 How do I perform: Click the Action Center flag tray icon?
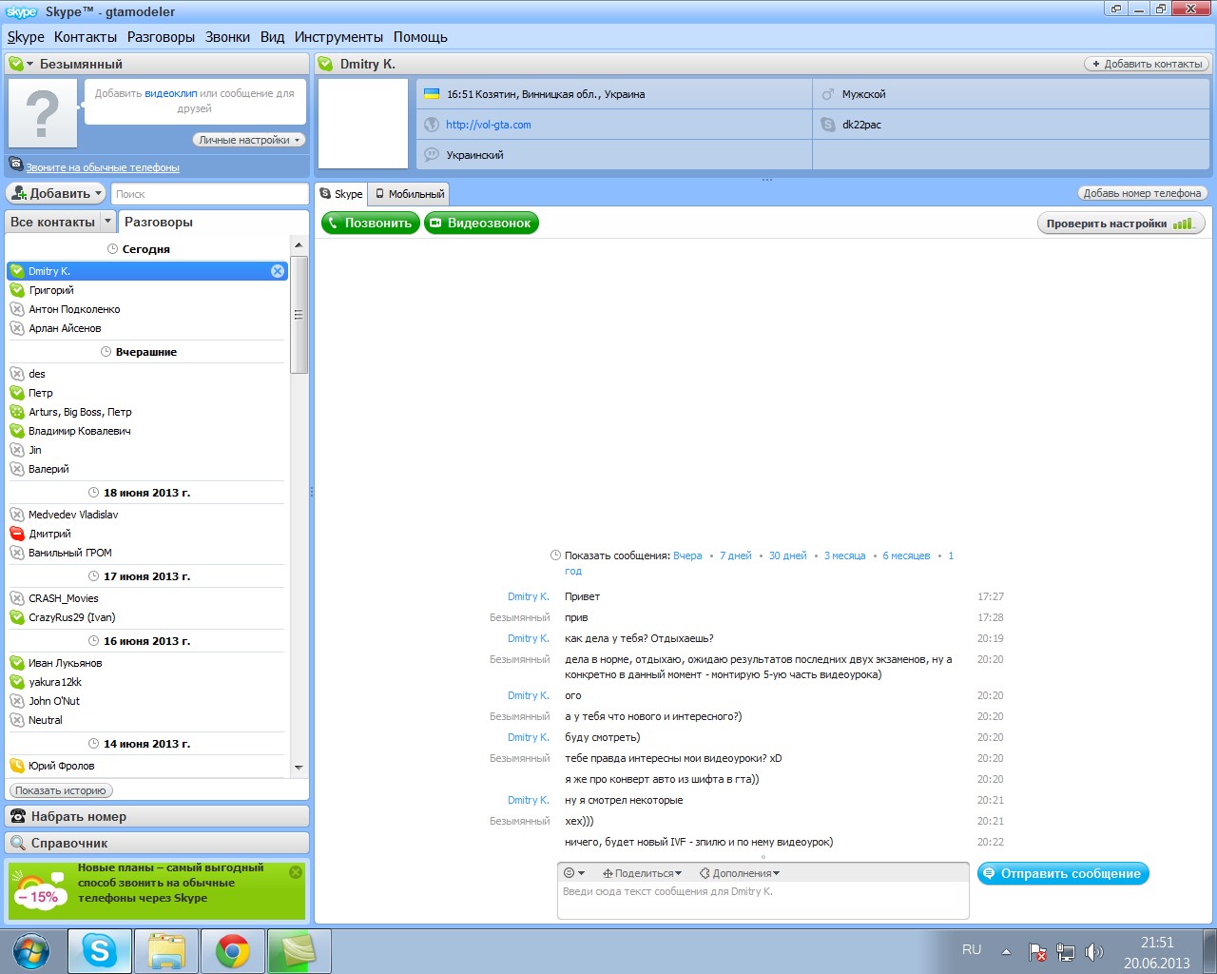[x=1037, y=951]
